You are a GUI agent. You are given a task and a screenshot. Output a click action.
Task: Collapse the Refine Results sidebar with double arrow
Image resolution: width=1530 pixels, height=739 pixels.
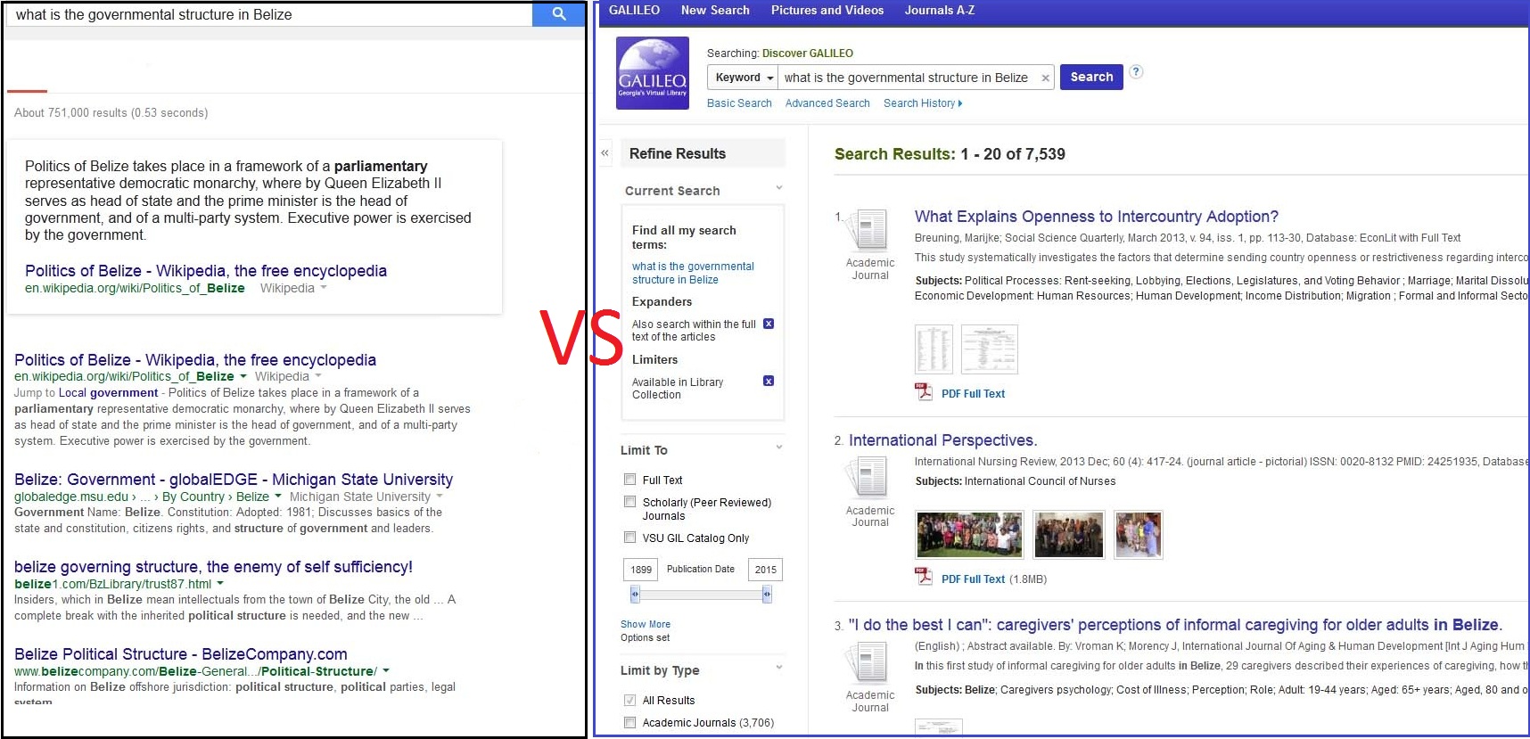605,153
